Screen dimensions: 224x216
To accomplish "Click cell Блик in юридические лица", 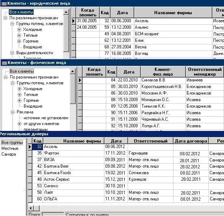I will click(173, 41).
